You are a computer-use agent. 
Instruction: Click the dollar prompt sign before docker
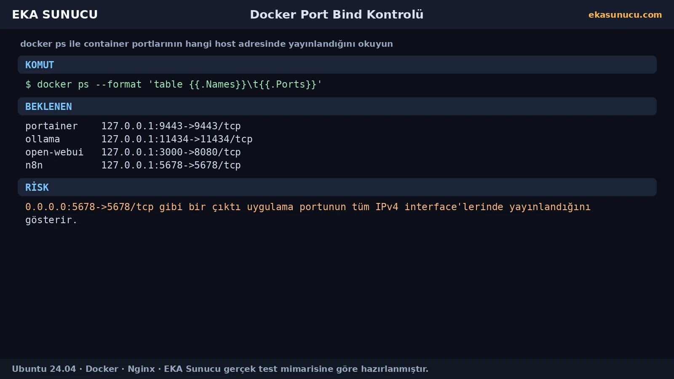[28, 84]
